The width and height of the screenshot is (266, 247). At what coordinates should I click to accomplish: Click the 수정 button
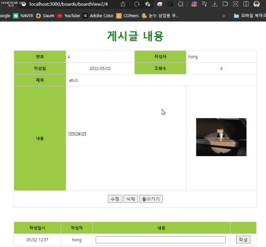click(115, 199)
